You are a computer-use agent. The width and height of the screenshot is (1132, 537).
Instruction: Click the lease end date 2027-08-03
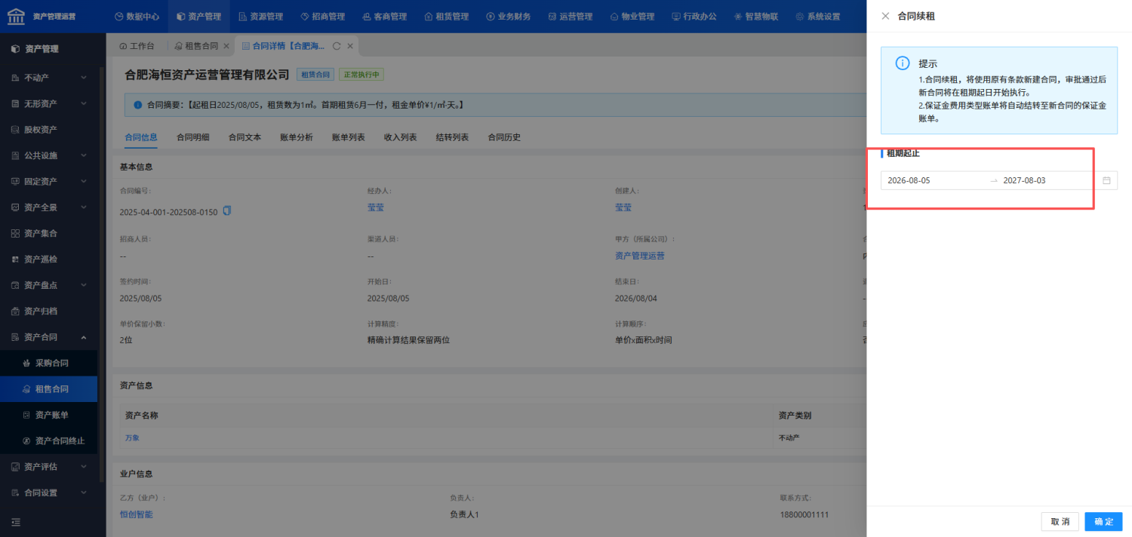click(x=1024, y=180)
